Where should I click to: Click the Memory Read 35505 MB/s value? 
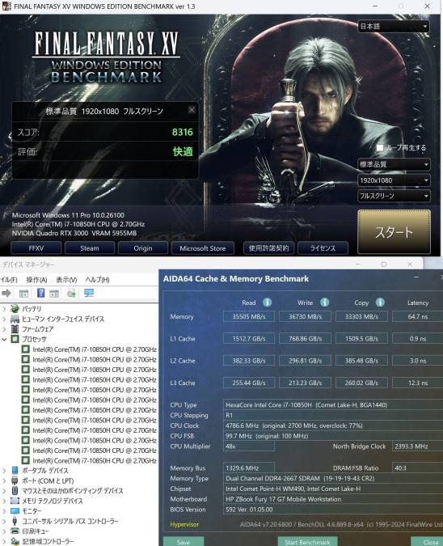pyautogui.click(x=249, y=316)
